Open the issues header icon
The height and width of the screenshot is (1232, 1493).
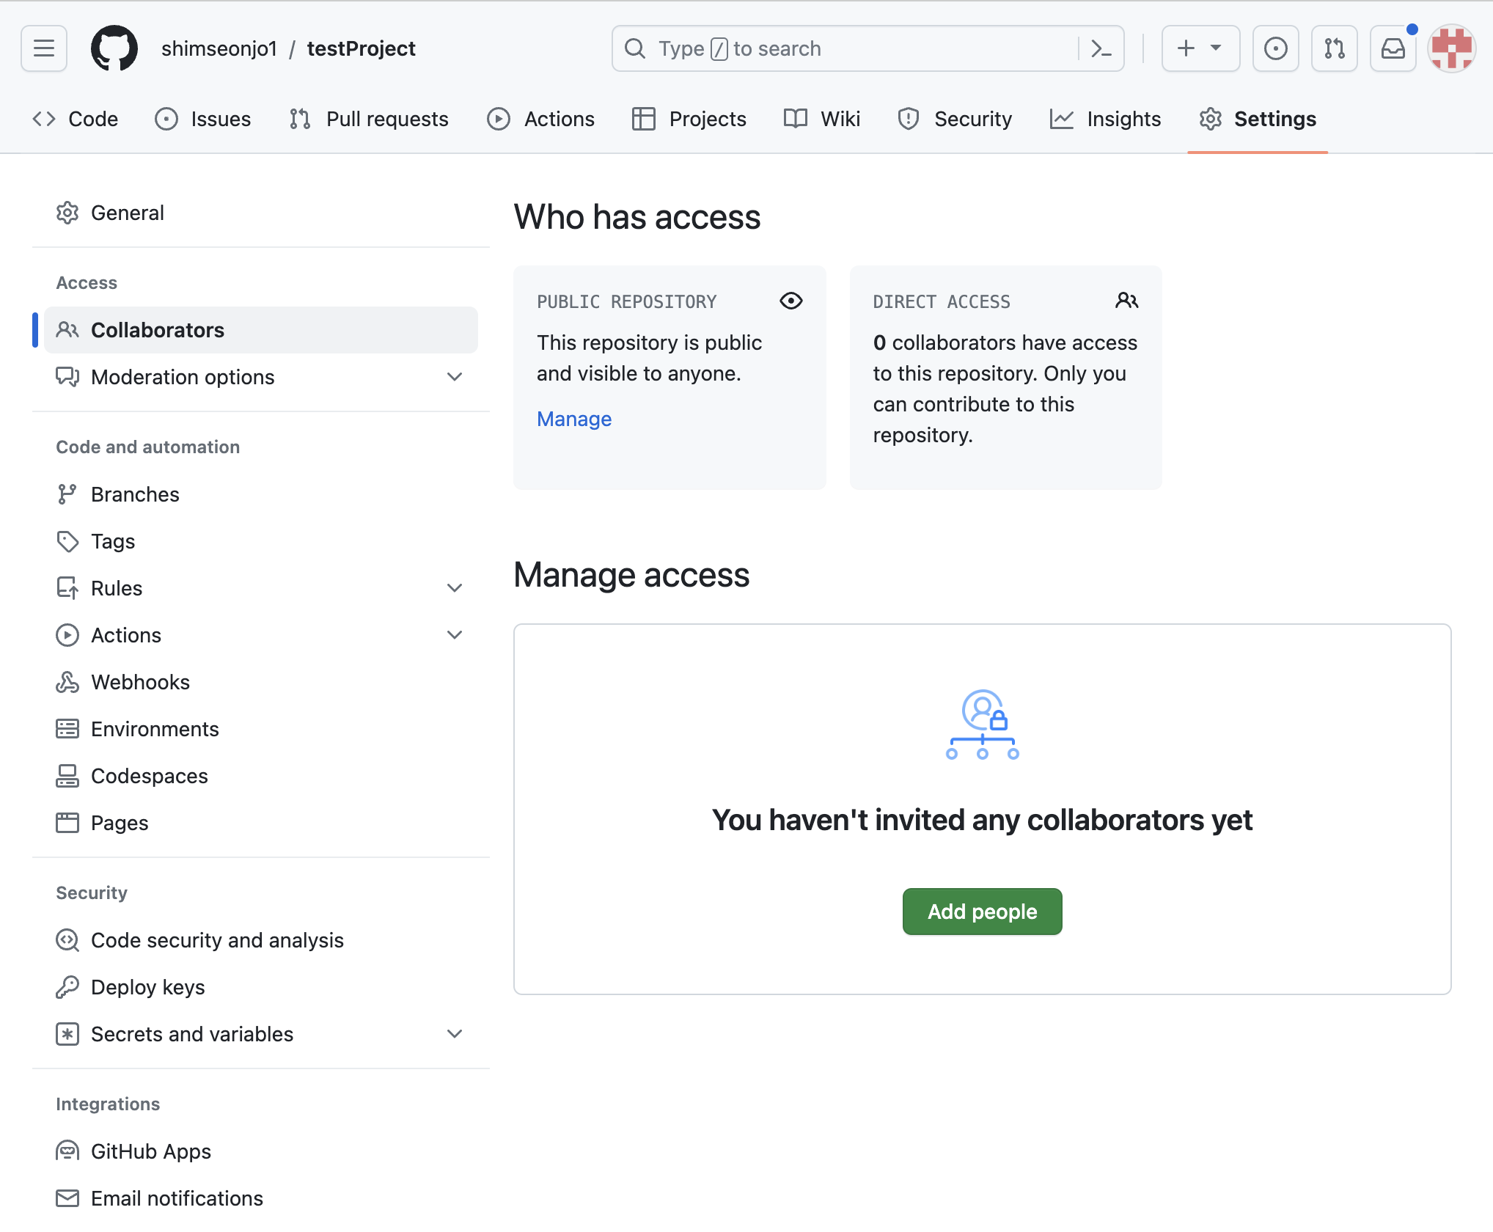point(1275,48)
